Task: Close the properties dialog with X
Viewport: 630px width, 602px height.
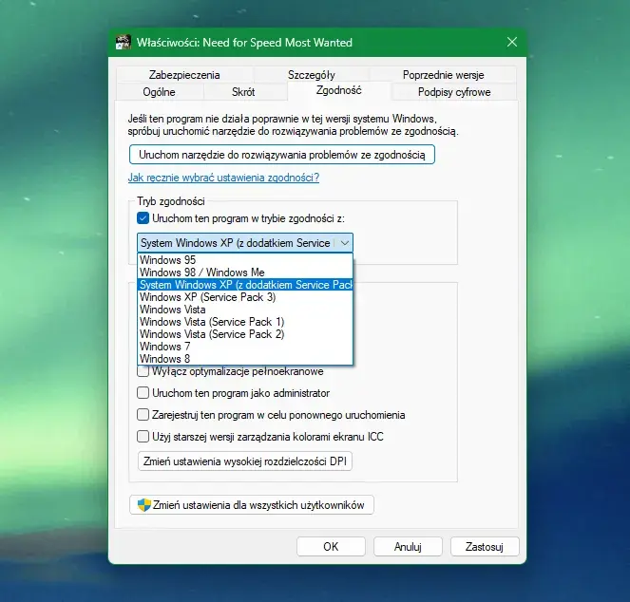Action: pyautogui.click(x=512, y=42)
